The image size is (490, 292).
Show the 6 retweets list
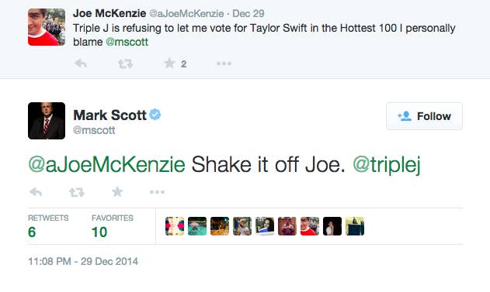pyautogui.click(x=48, y=227)
